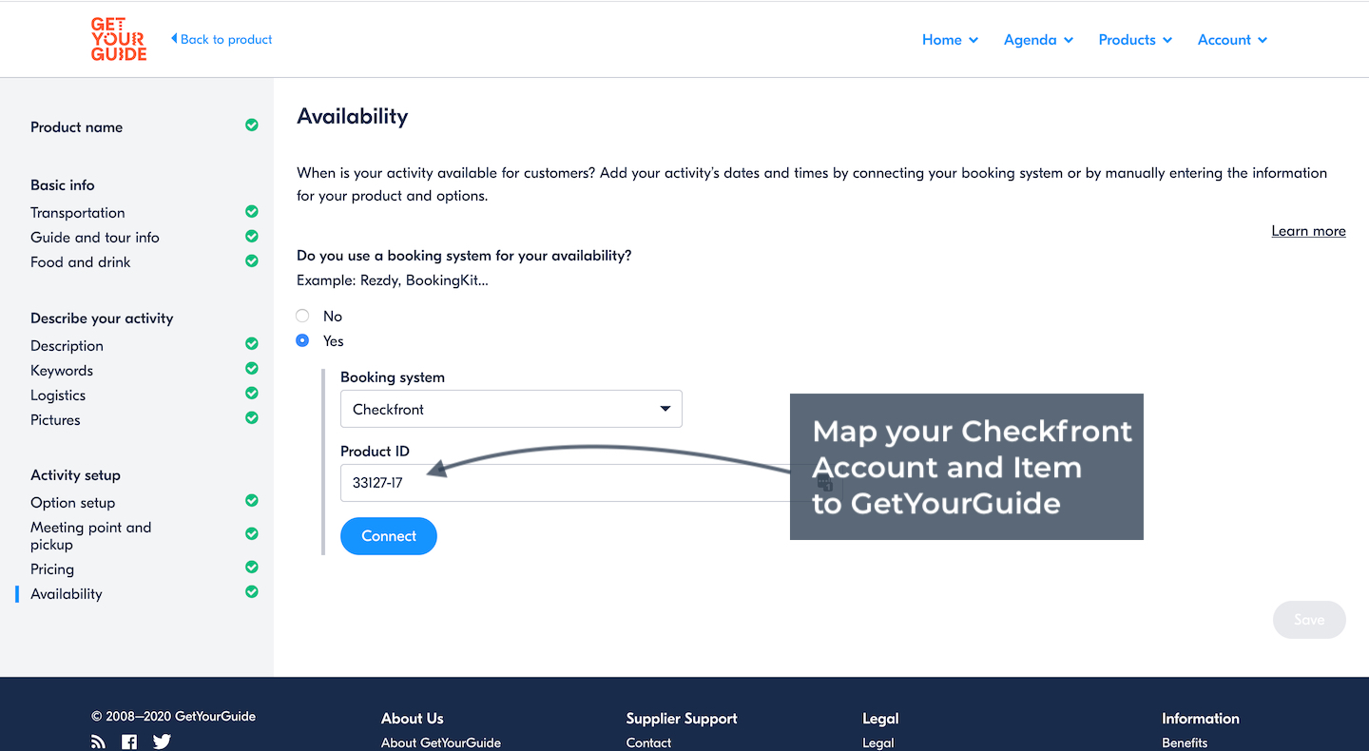This screenshot has width=1369, height=751.
Task: Open Logistics in sidebar
Action: (58, 395)
